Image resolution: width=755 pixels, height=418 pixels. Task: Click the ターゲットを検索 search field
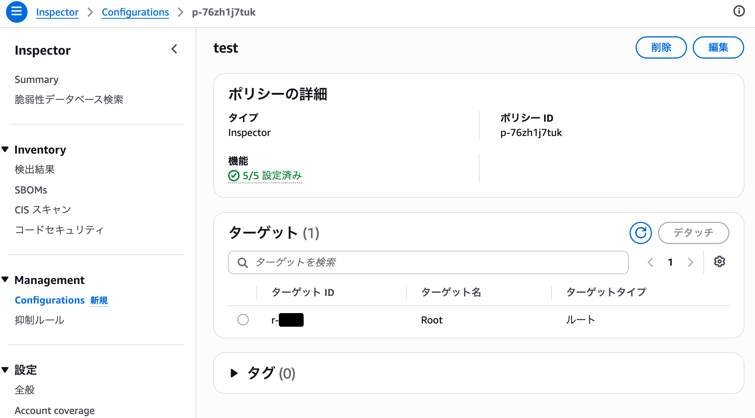pos(428,262)
